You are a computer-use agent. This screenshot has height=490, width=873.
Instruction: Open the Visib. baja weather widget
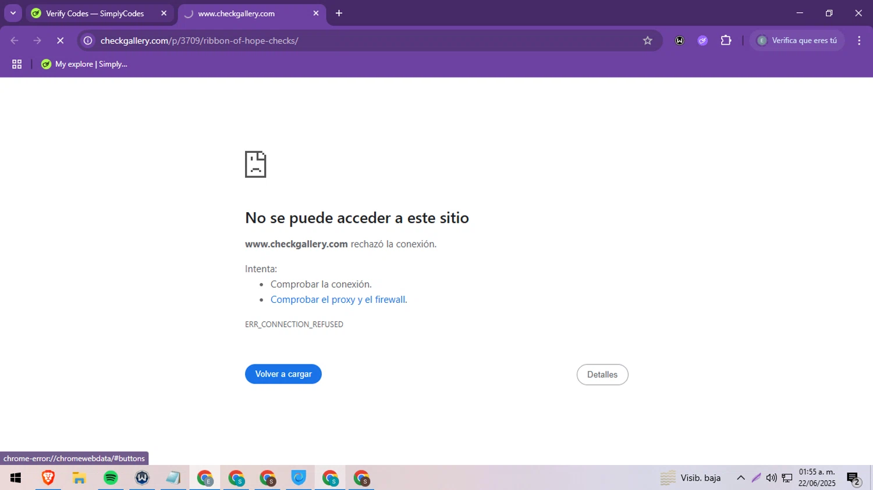[691, 478]
